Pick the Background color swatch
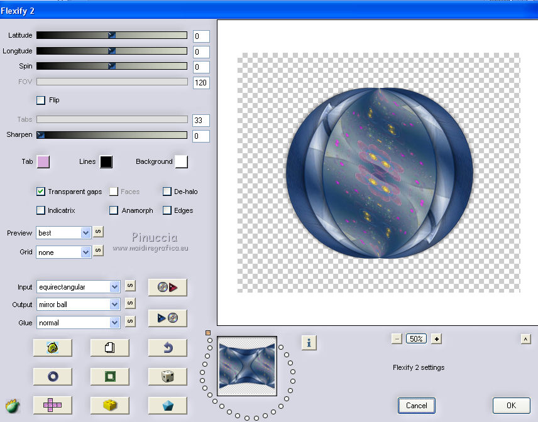The width and height of the screenshot is (538, 422). tap(181, 162)
